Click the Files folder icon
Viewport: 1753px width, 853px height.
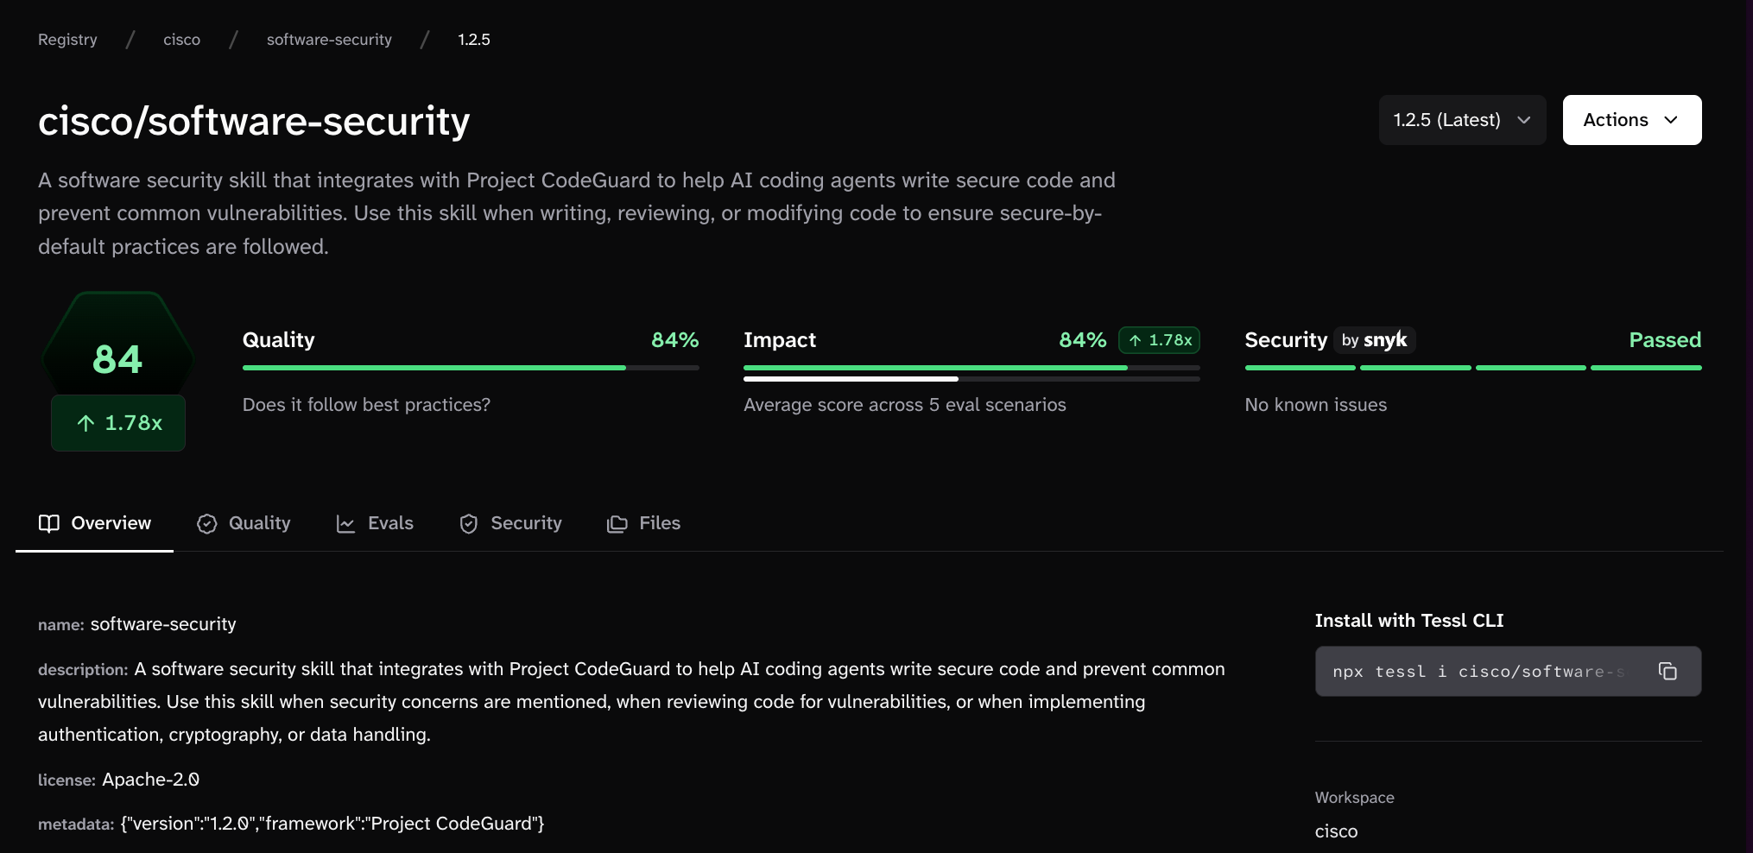point(617,524)
